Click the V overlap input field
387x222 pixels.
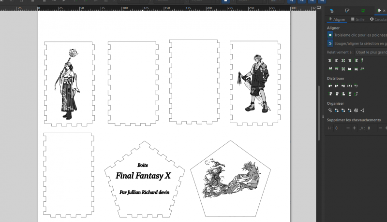pos(372,128)
